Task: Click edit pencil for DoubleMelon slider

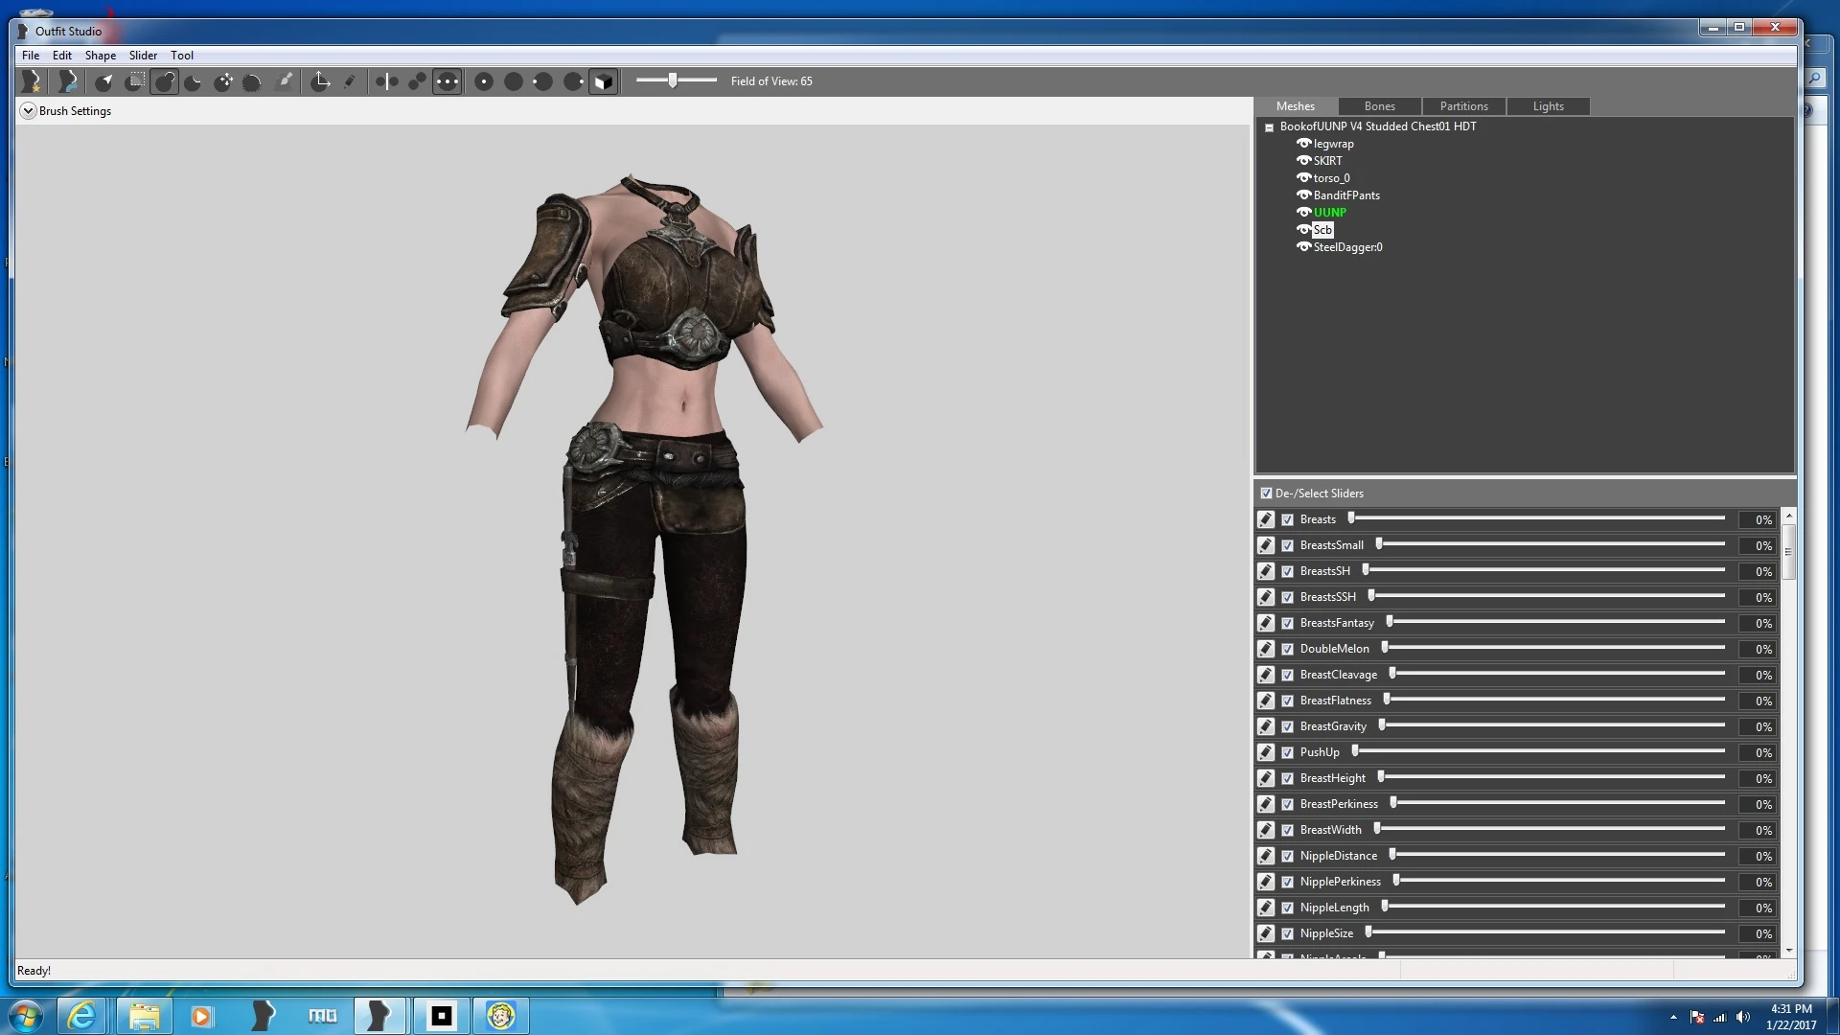Action: [x=1266, y=649]
